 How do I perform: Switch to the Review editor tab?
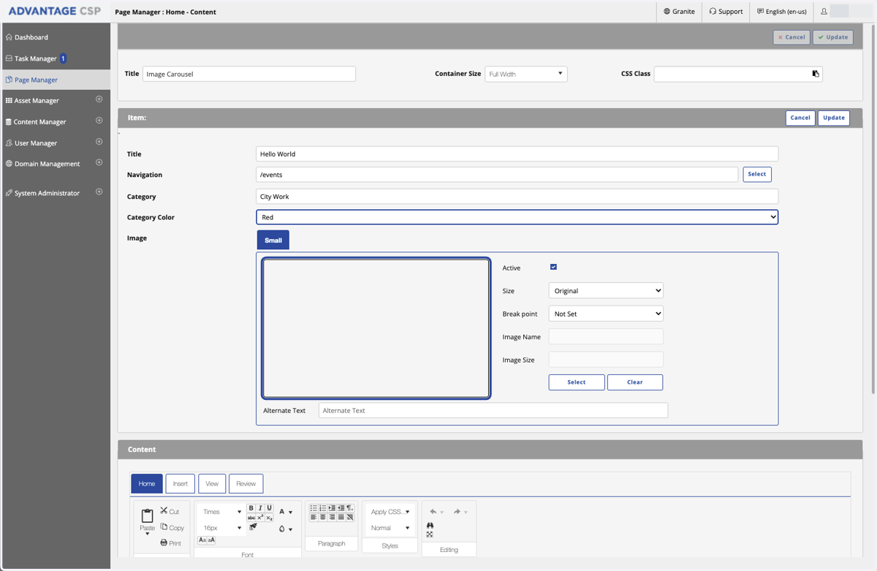pyautogui.click(x=246, y=483)
